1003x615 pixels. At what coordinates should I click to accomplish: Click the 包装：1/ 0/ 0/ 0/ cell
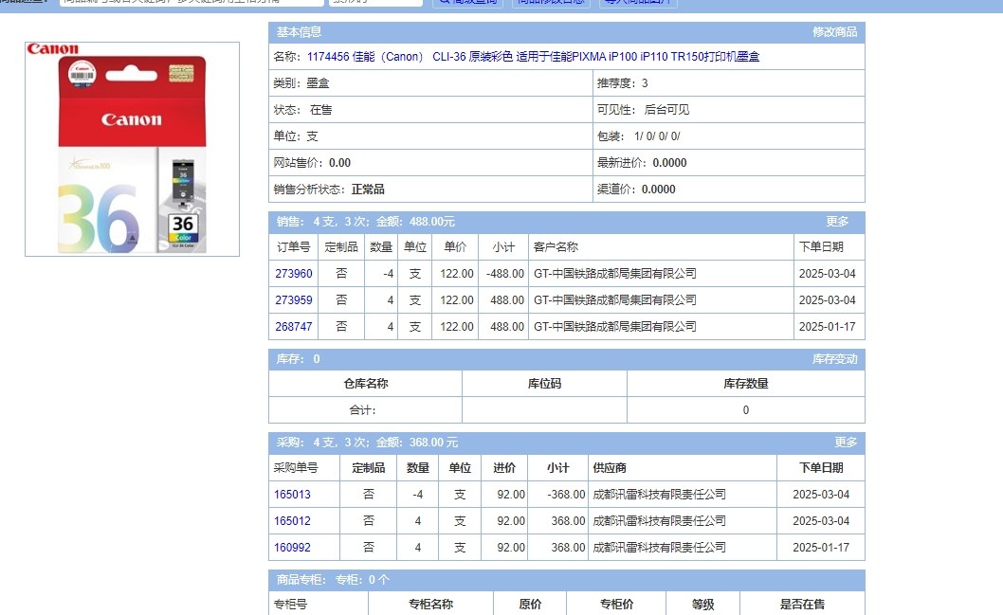tap(729, 136)
